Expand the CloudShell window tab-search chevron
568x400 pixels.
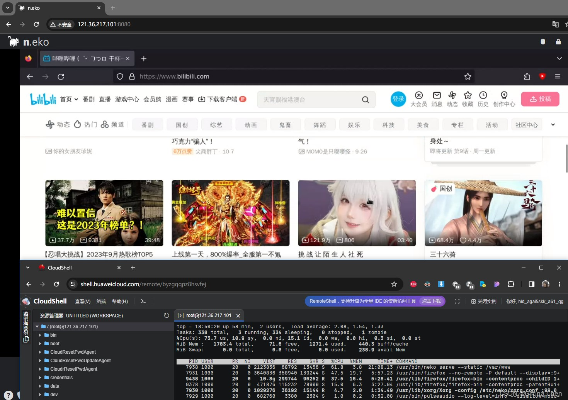pyautogui.click(x=28, y=268)
